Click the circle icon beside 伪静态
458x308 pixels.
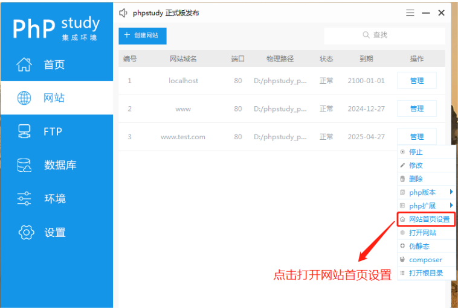tap(402, 246)
